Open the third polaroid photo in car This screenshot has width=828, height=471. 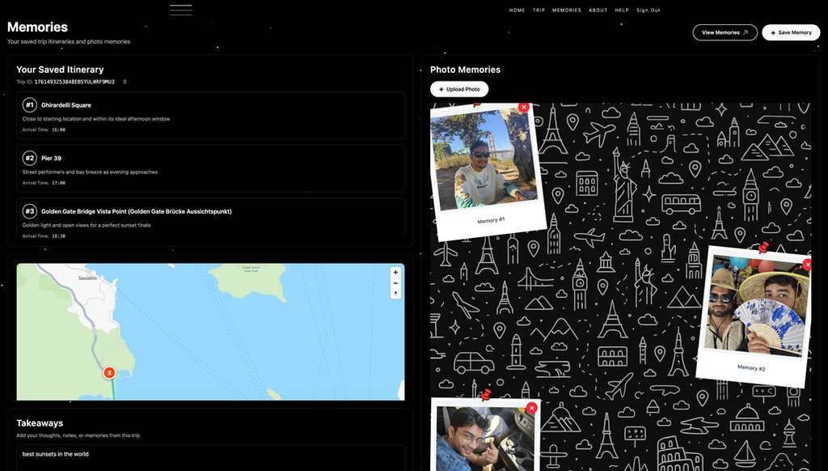pyautogui.click(x=485, y=439)
